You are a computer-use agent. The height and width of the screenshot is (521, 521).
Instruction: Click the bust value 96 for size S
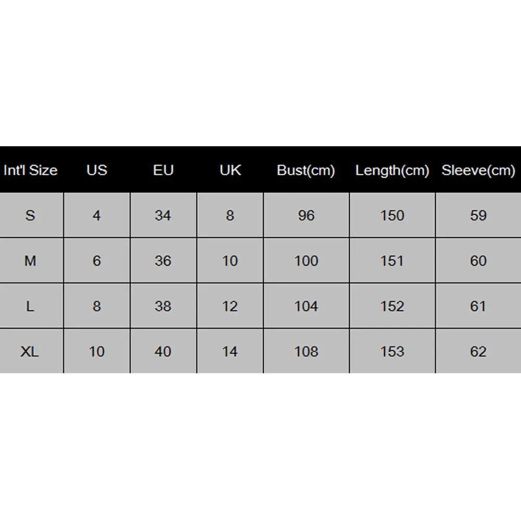(x=306, y=215)
